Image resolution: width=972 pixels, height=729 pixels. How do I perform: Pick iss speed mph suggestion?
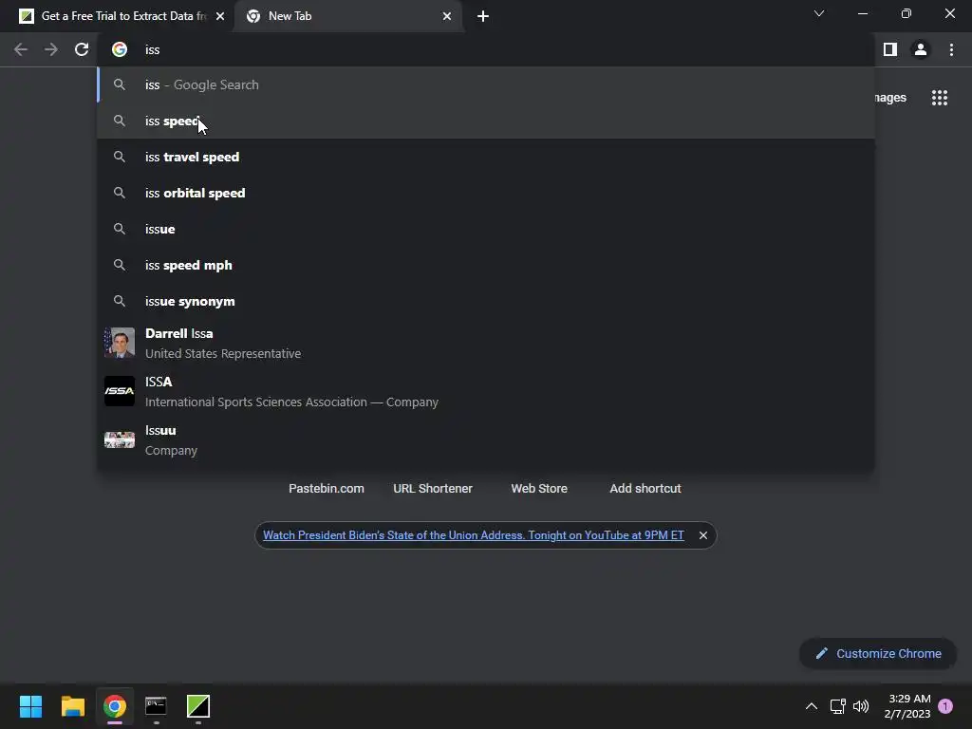pyautogui.click(x=486, y=265)
